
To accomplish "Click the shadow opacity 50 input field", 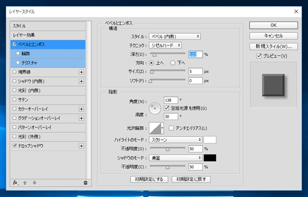I will click(196, 167).
